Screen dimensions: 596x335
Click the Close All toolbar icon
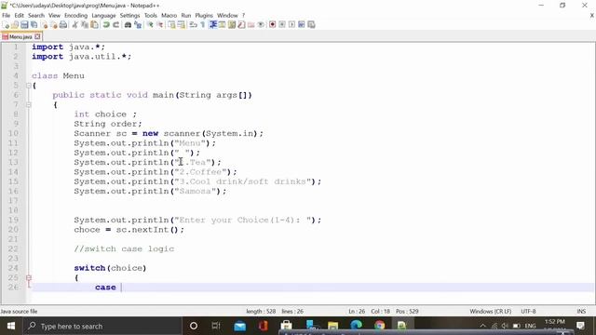click(54, 25)
